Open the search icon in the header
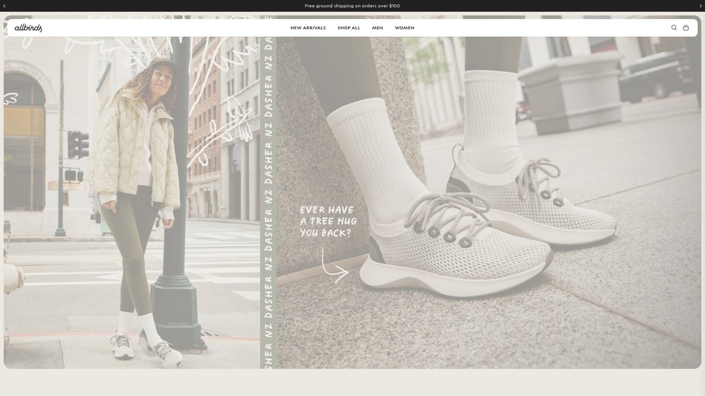Screen dimensions: 705x396 pos(674,28)
